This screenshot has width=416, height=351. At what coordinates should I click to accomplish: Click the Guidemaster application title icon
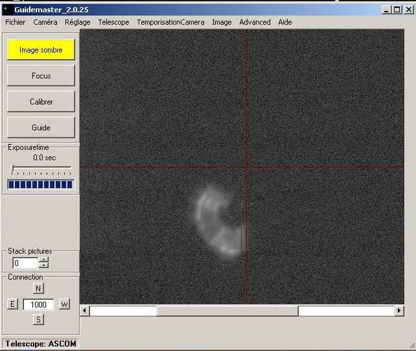click(7, 10)
